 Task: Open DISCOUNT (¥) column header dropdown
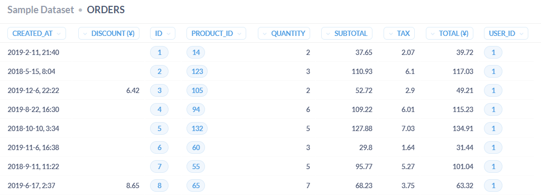[x=109, y=33]
